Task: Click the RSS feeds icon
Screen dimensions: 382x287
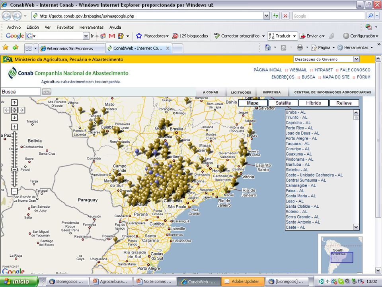Action: point(283,48)
